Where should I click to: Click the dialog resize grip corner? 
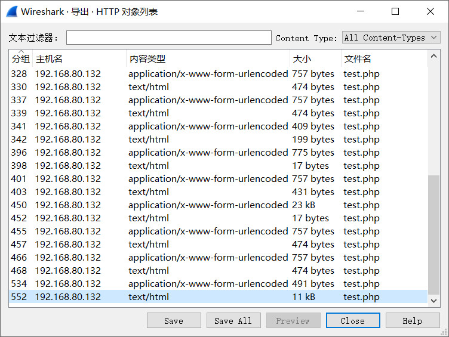point(444,332)
